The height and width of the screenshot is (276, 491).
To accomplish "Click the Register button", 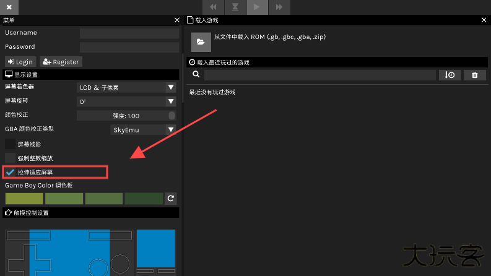I will tap(61, 62).
